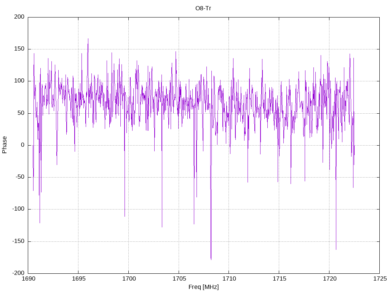The width and height of the screenshot is (390, 292).
Task: Click the y-axis value 150
Action: point(19,49)
